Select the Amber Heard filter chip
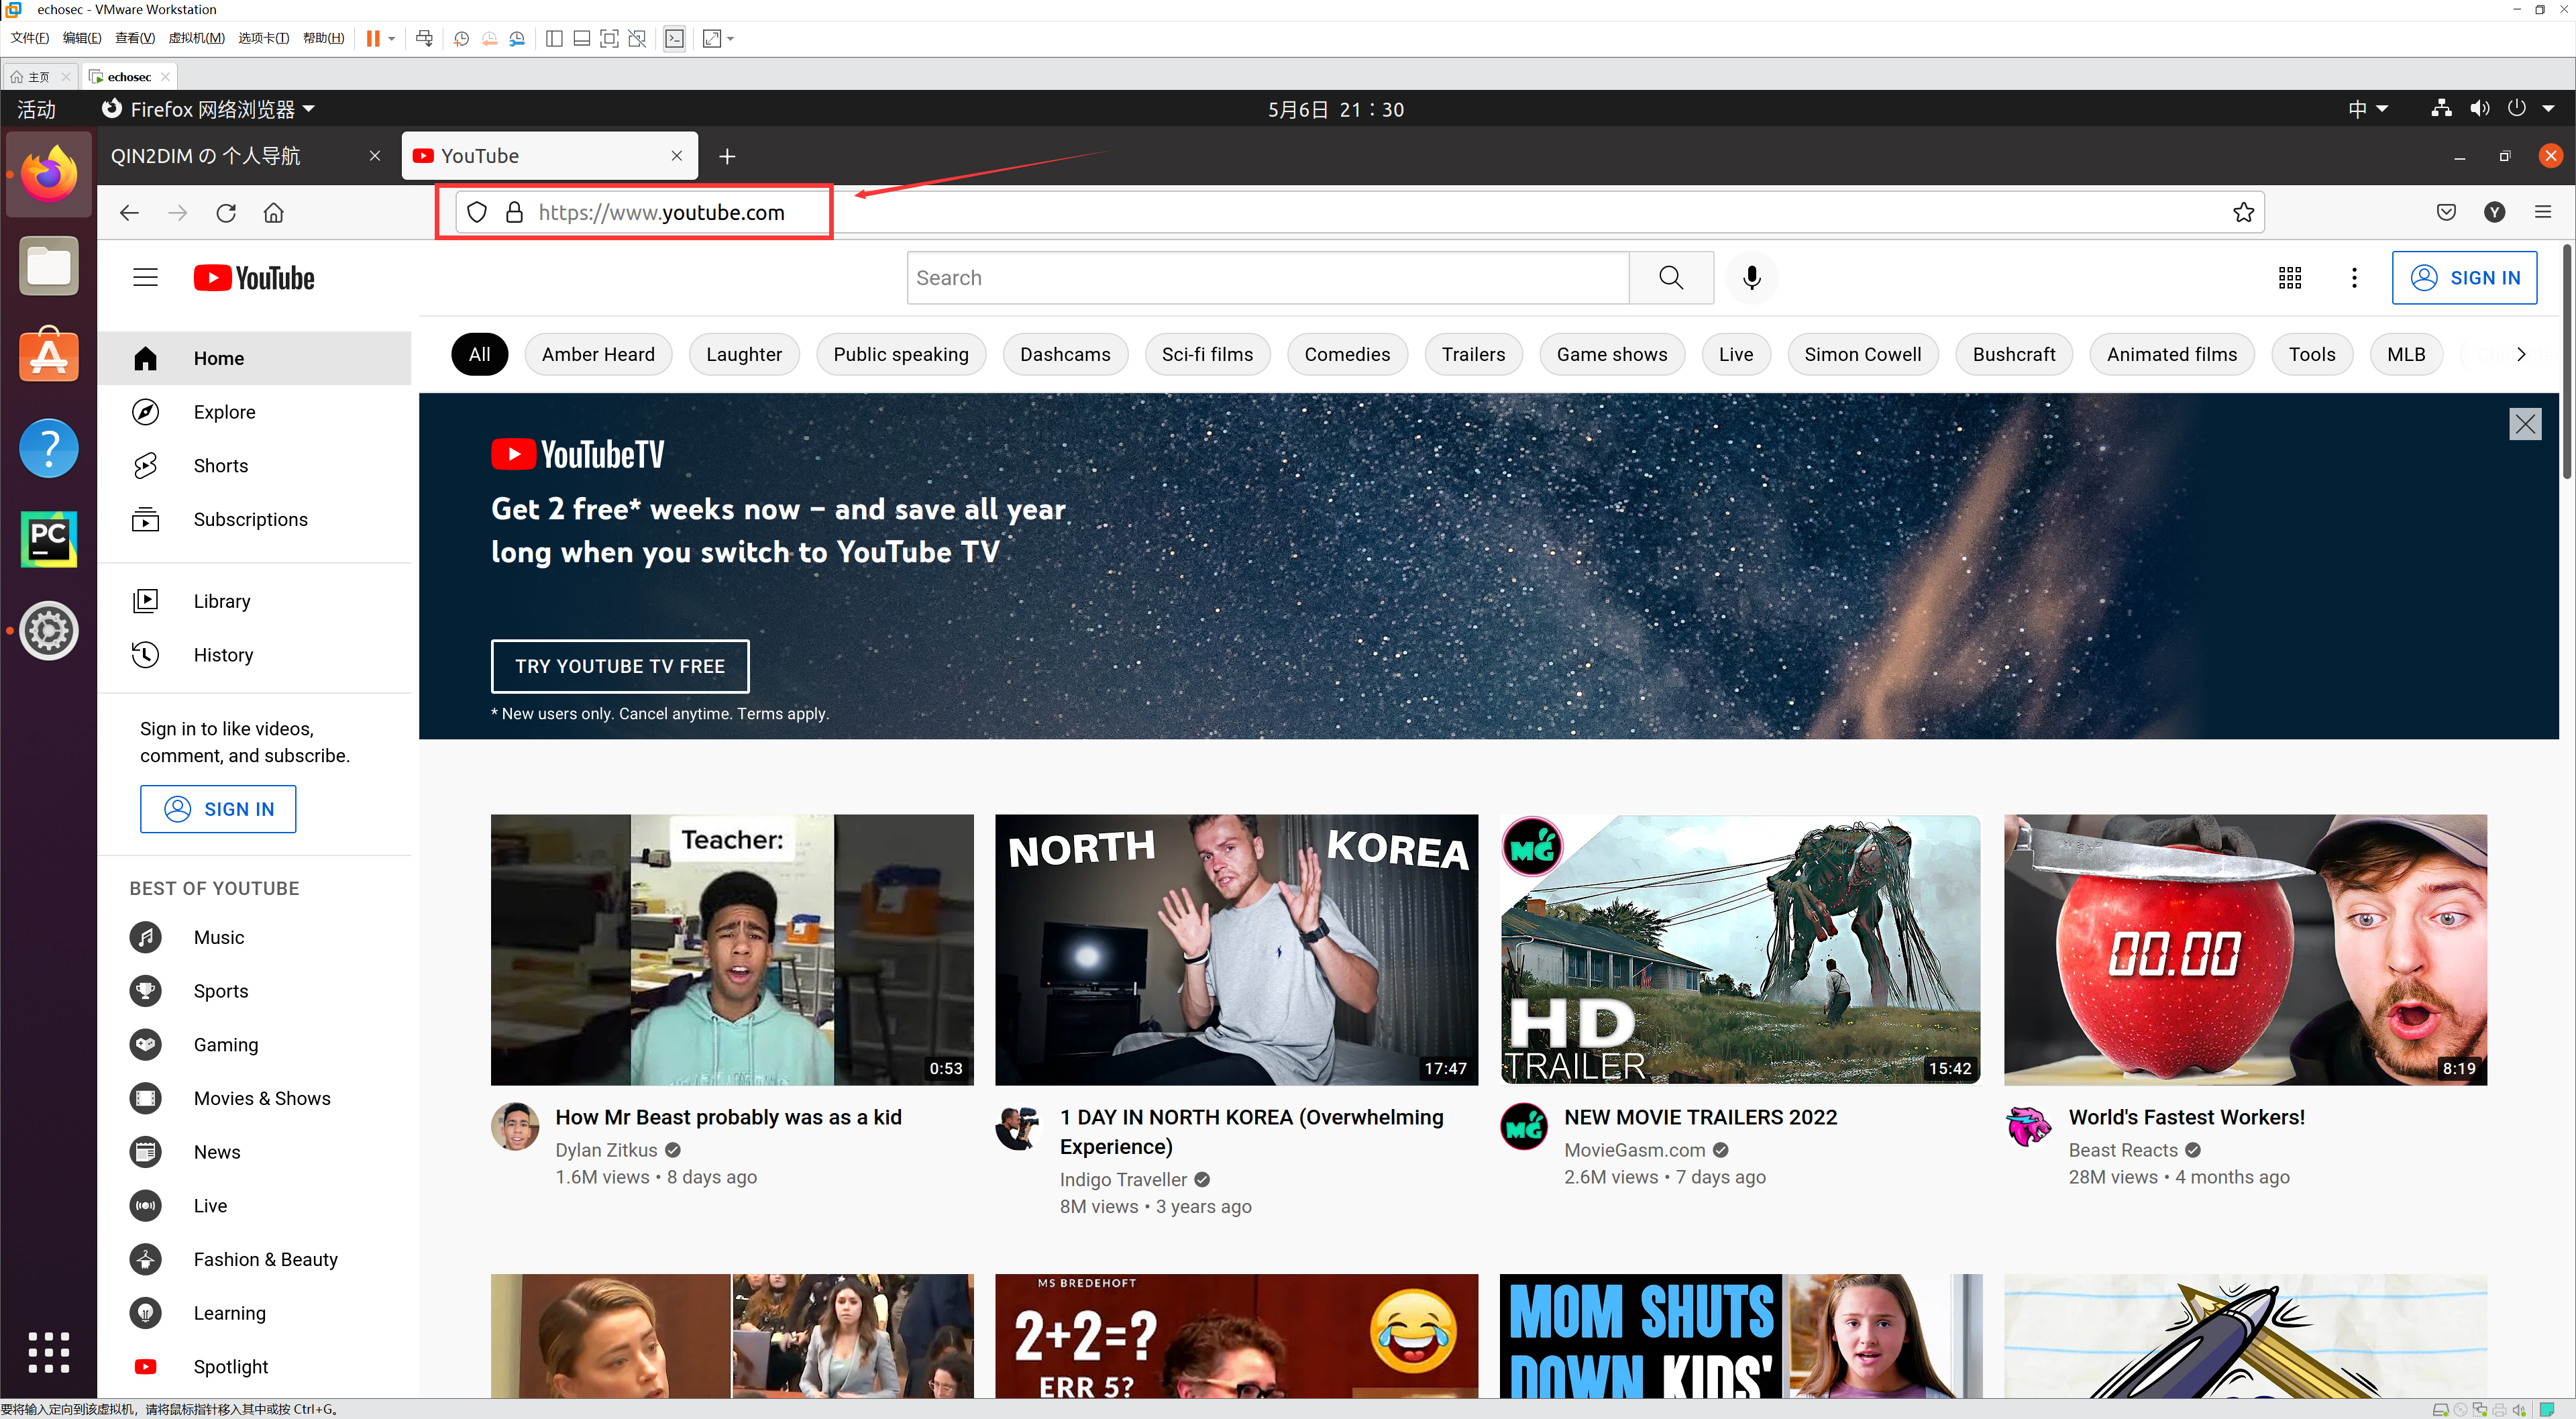 [x=598, y=354]
